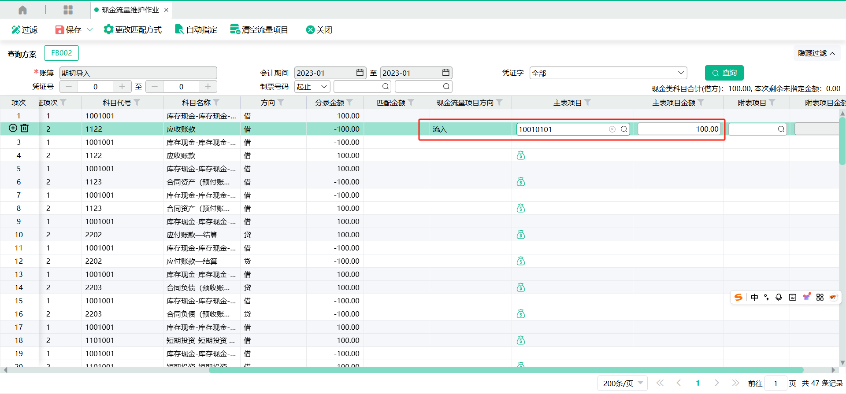Open the app grid menu icon
The width and height of the screenshot is (846, 394).
tap(68, 10)
